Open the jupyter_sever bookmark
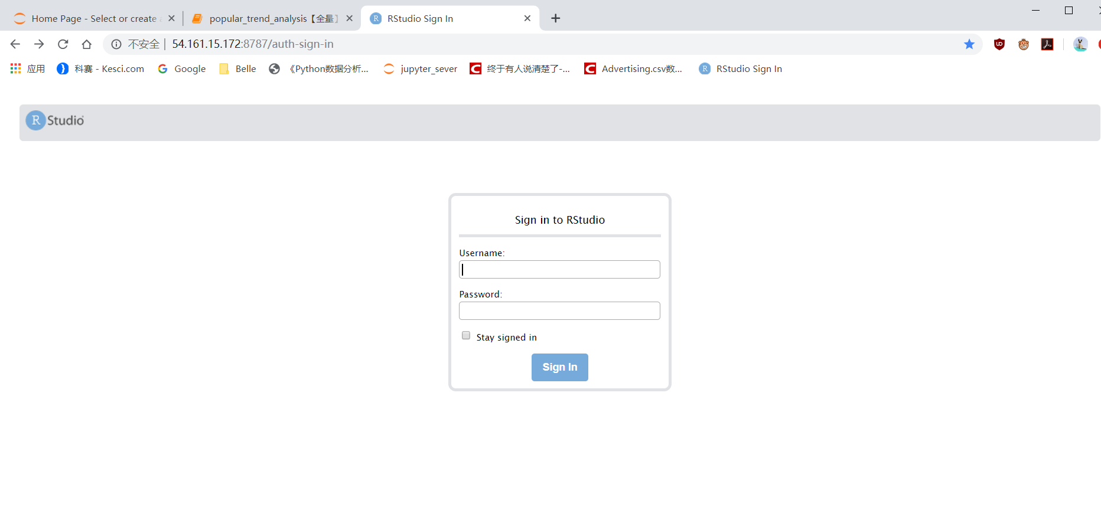Image resolution: width=1101 pixels, height=530 pixels. [421, 68]
